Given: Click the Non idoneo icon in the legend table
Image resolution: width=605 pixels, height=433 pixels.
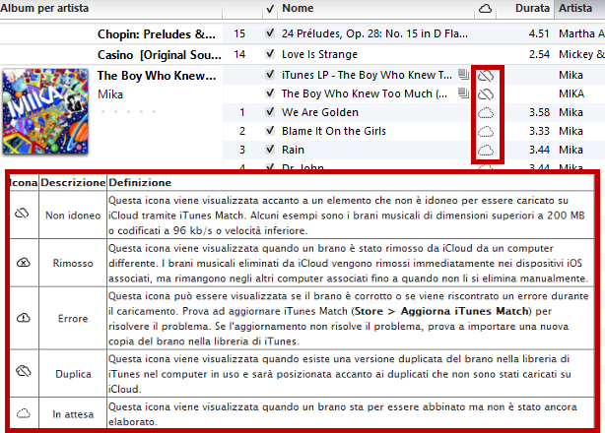Looking at the screenshot, I should coord(22,213).
